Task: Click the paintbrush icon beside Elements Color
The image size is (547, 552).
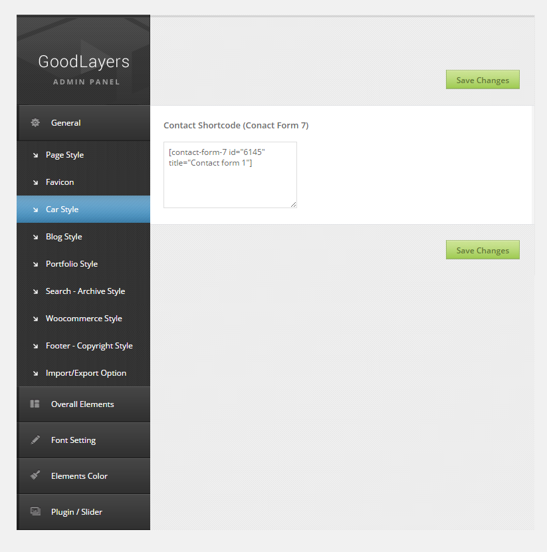Action: [35, 476]
